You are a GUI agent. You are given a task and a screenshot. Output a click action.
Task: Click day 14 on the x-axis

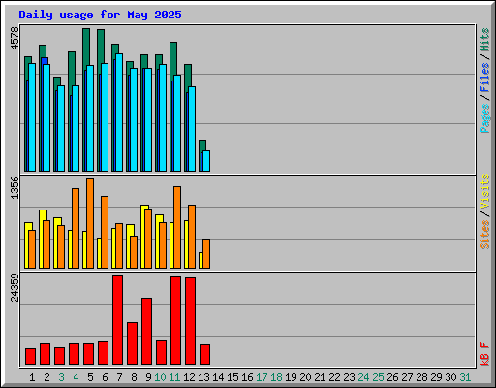(x=218, y=377)
